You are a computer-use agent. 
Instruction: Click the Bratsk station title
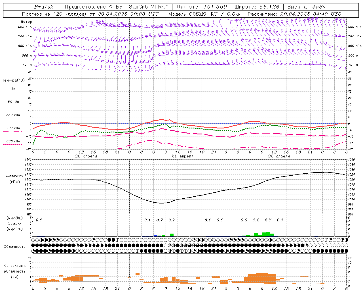(44, 7)
